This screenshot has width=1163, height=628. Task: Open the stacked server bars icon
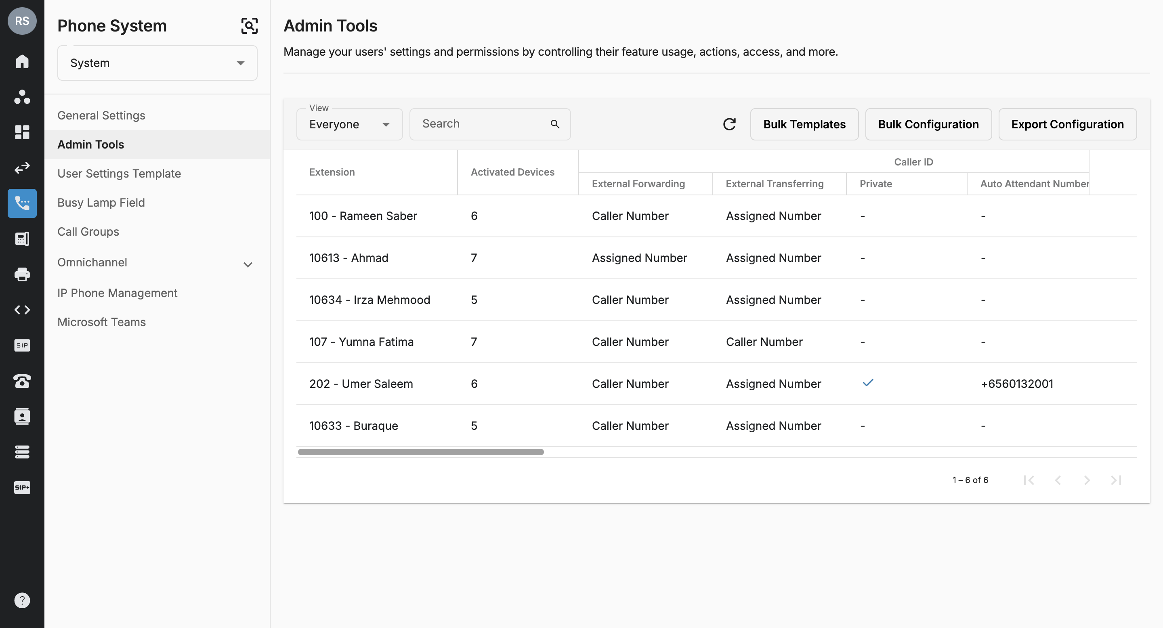[x=22, y=452]
